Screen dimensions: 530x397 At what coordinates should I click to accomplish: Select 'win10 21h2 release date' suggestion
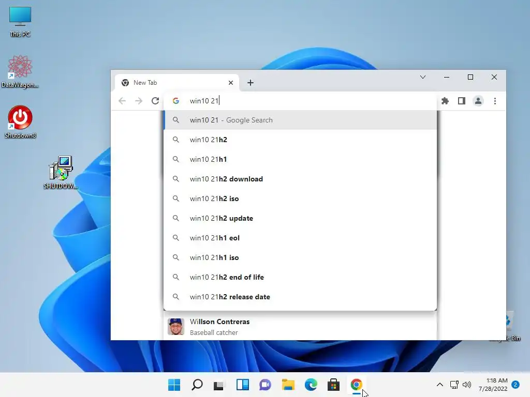tap(300, 297)
